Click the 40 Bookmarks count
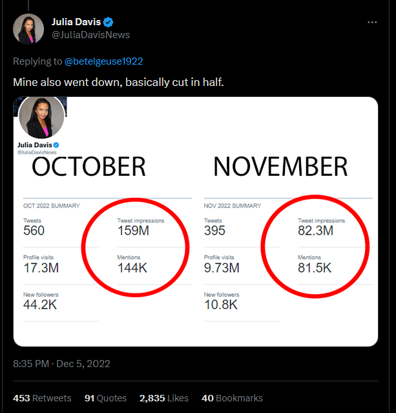The height and width of the screenshot is (413, 396). (232, 398)
